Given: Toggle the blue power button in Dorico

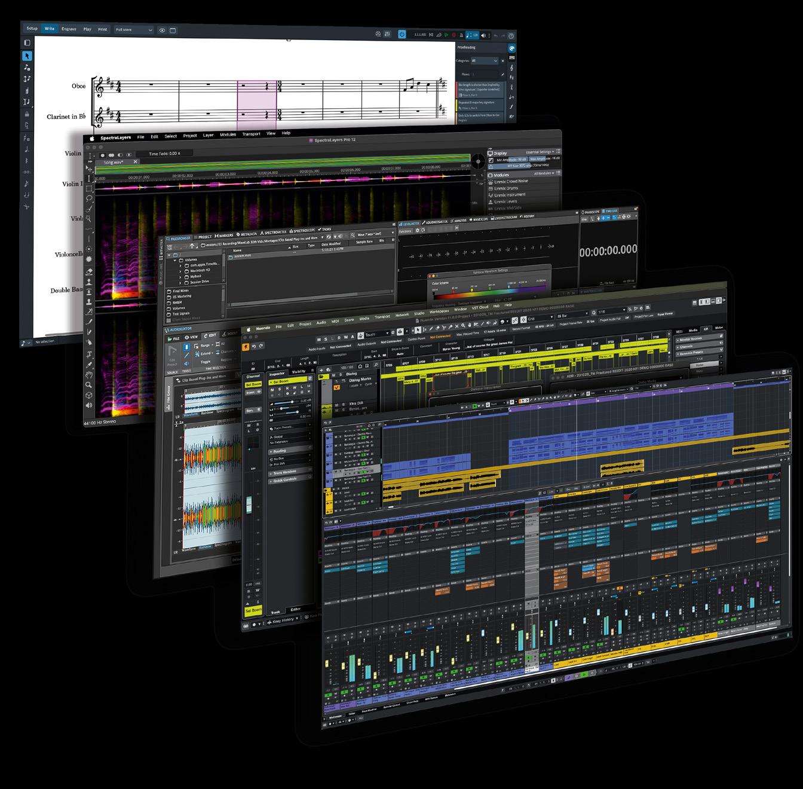Looking at the screenshot, I should pyautogui.click(x=402, y=34).
